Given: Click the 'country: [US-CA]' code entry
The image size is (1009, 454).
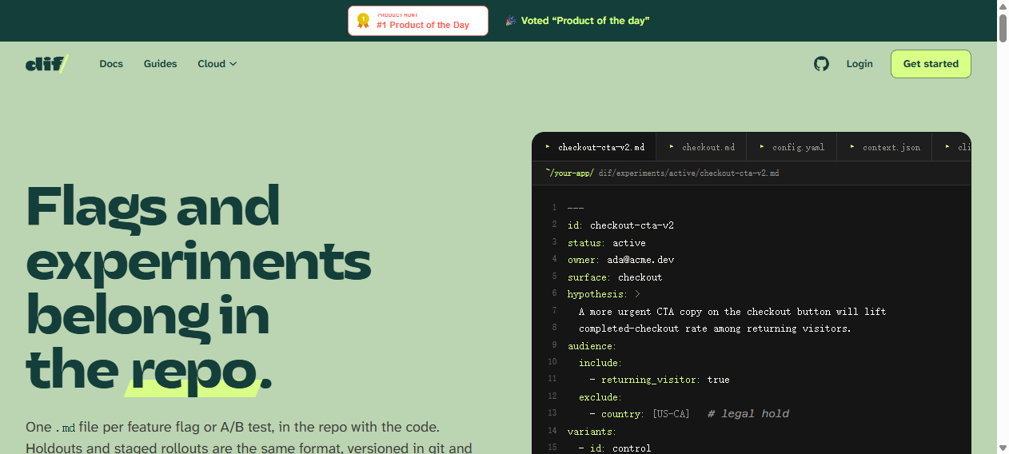Looking at the screenshot, I should coord(640,414).
